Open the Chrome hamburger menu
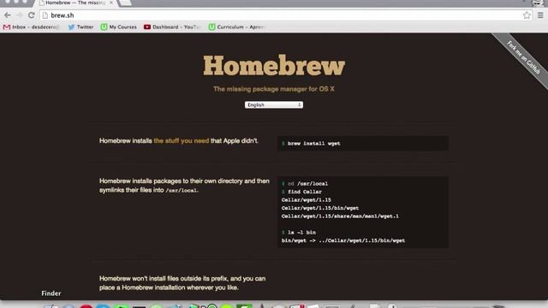The image size is (548, 308). (x=540, y=15)
